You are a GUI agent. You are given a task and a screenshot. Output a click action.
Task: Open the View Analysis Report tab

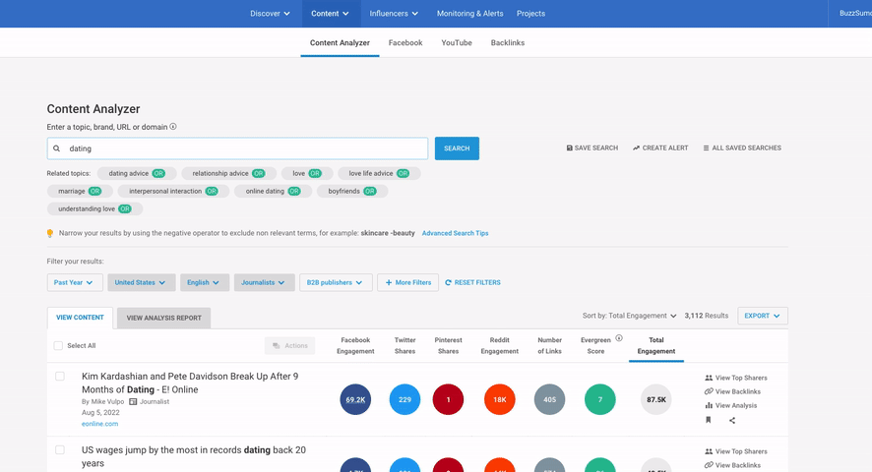163,318
